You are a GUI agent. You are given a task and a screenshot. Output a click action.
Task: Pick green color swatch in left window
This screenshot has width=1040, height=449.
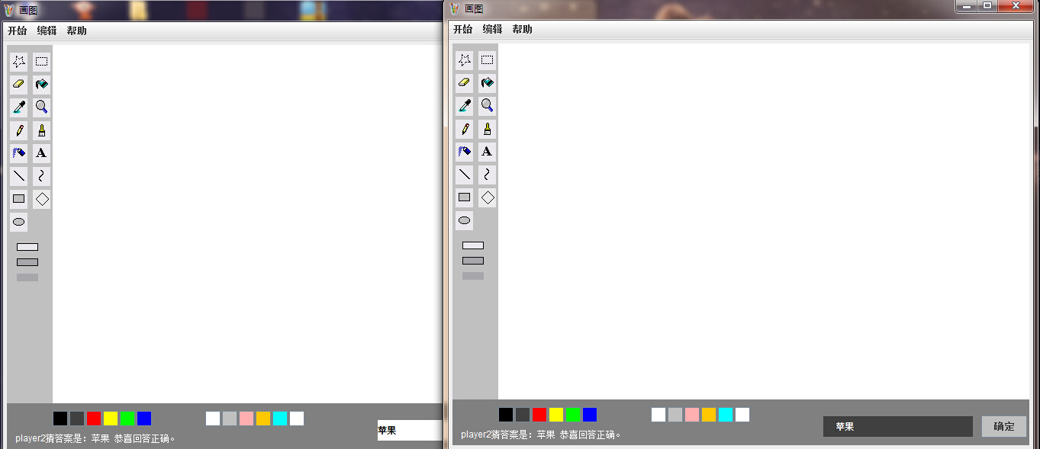coord(127,419)
